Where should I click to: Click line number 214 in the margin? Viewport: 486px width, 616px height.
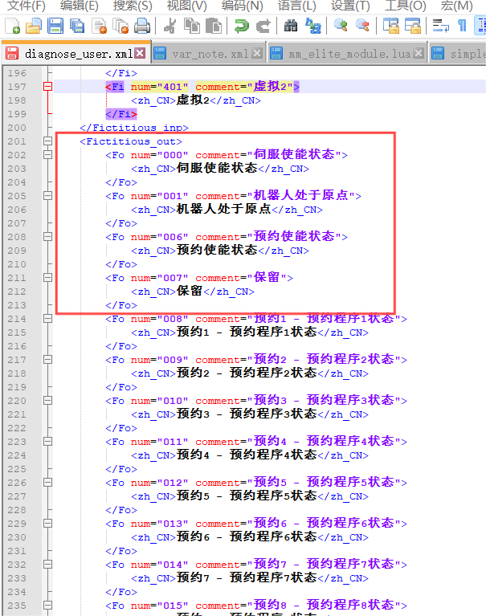tap(17, 319)
